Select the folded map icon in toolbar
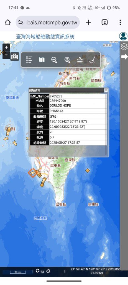The height and width of the screenshot is (285, 128). 42,60
